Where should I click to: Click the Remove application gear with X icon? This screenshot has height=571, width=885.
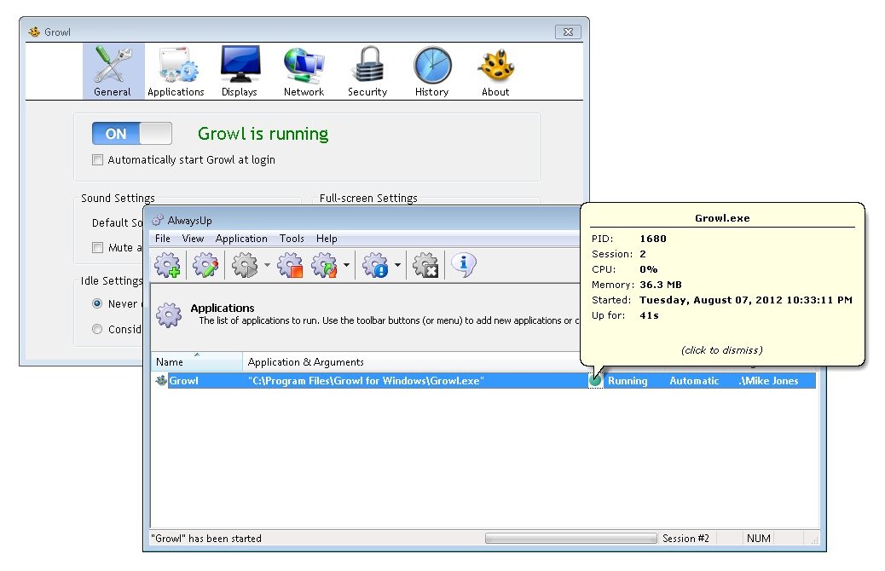point(426,265)
